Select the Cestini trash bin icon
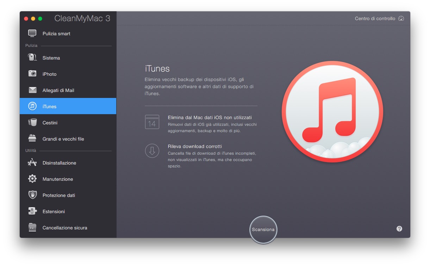 click(x=32, y=122)
